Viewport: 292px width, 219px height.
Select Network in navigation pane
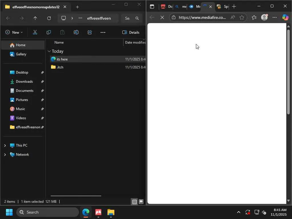(x=22, y=155)
